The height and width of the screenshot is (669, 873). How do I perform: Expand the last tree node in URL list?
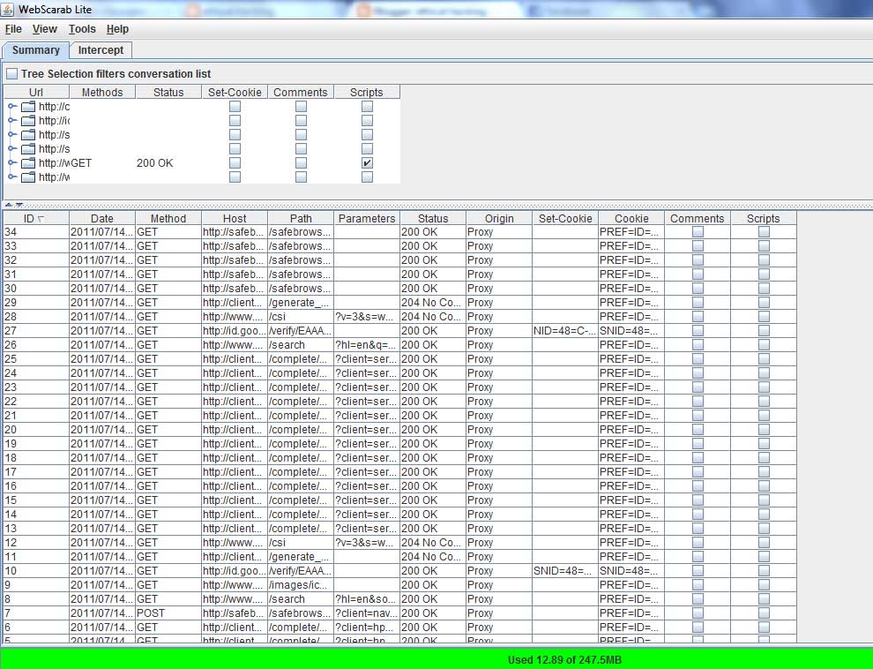tap(12, 177)
